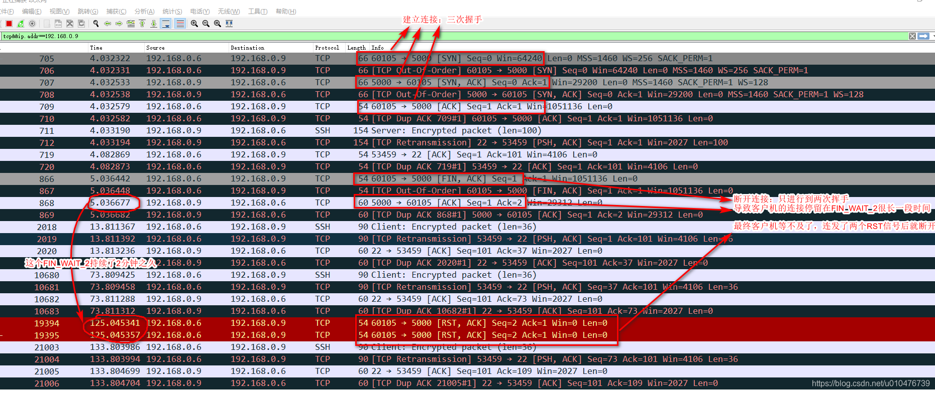Open the 分析(A) menu
Image resolution: width=935 pixels, height=393 pixels.
[x=144, y=12]
